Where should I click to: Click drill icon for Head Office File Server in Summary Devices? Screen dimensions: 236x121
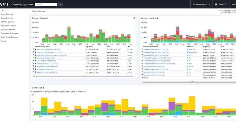pos(35,55)
